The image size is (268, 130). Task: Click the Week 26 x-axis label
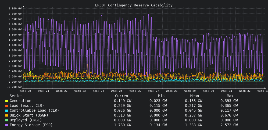[x=135, y=91]
